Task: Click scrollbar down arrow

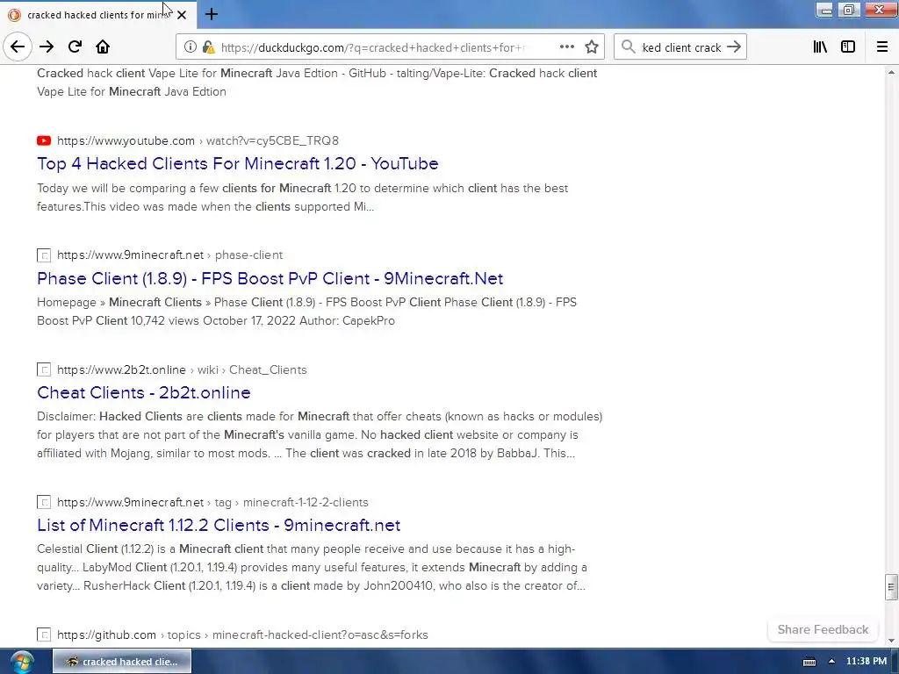Action: click(x=890, y=640)
